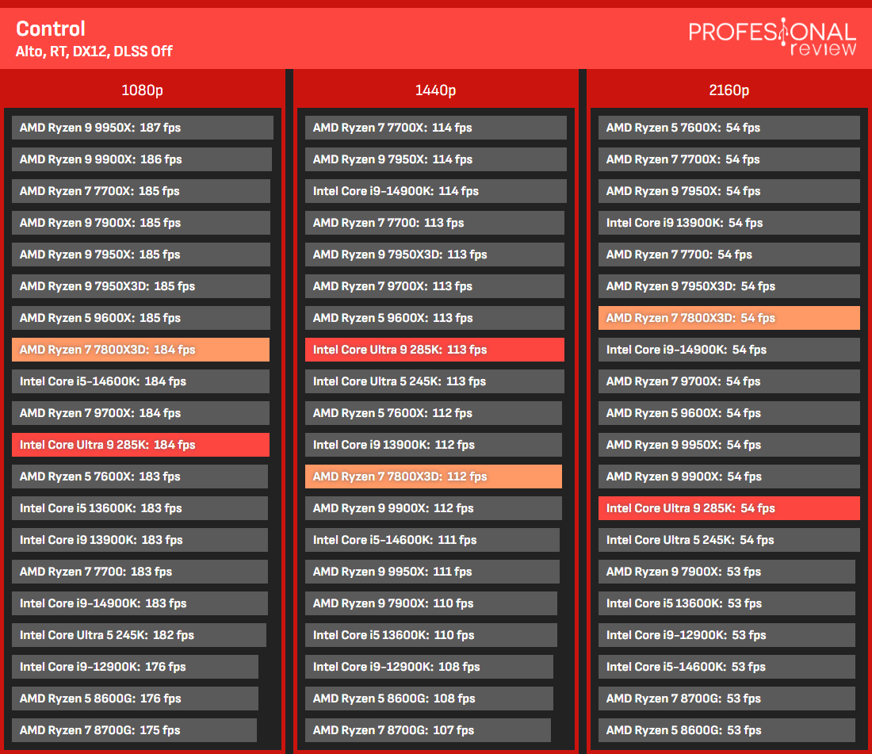The height and width of the screenshot is (754, 872).
Task: Click the AMD Ryzen 5 7600X 54 fps bar
Action: [x=729, y=128]
